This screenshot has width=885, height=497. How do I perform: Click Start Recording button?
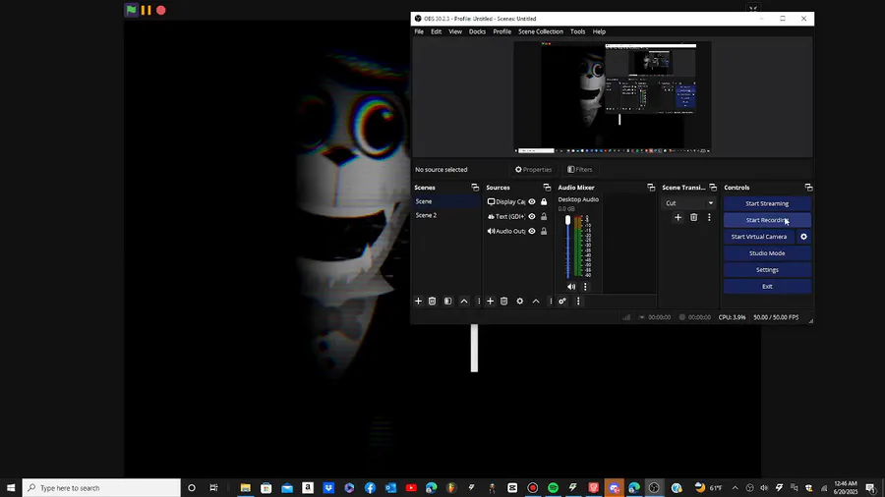tap(767, 220)
